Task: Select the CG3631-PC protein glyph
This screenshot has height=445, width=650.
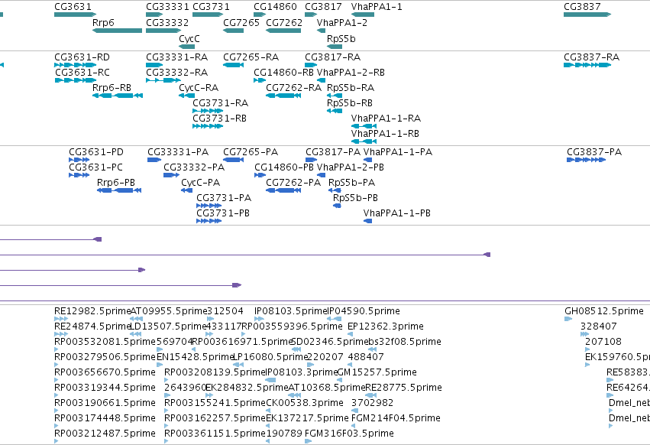Action: tap(79, 175)
